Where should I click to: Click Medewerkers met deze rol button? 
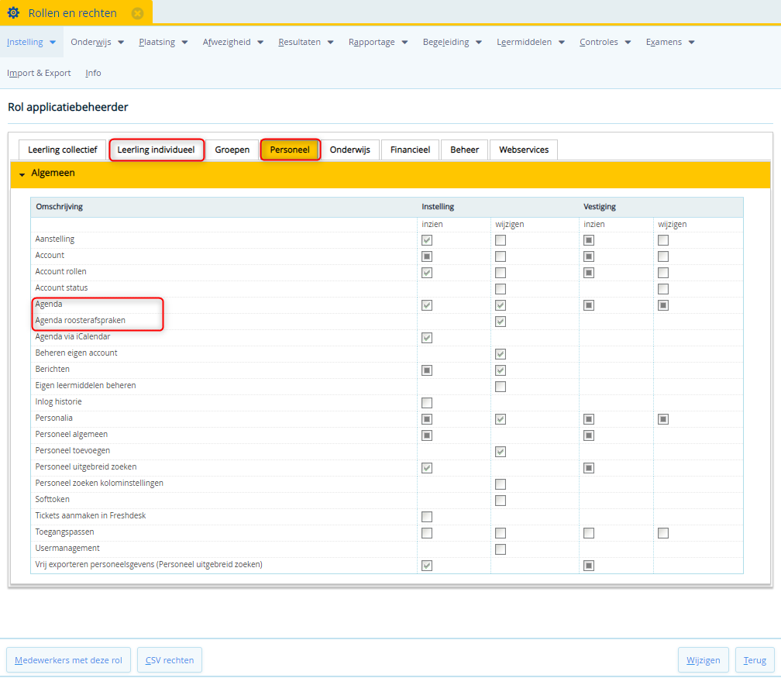pos(68,660)
